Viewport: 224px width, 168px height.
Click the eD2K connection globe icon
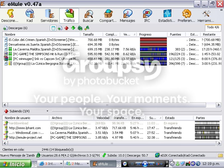(x=157, y=155)
